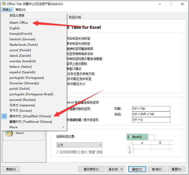Open the About sidebar item
The image size is (189, 175).
(x=19, y=133)
